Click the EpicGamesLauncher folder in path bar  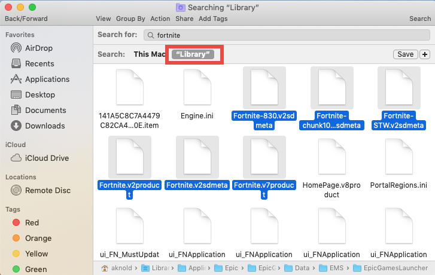pos(390,268)
